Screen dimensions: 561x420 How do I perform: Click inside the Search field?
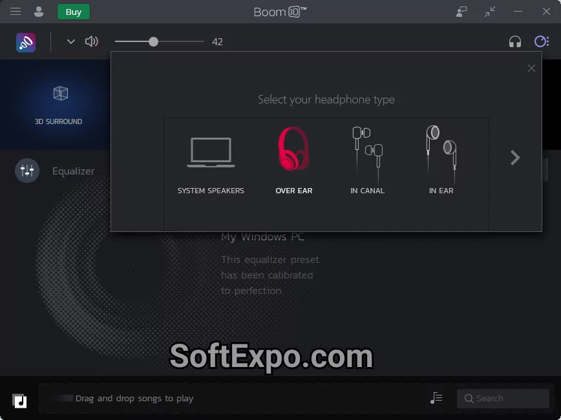(503, 398)
